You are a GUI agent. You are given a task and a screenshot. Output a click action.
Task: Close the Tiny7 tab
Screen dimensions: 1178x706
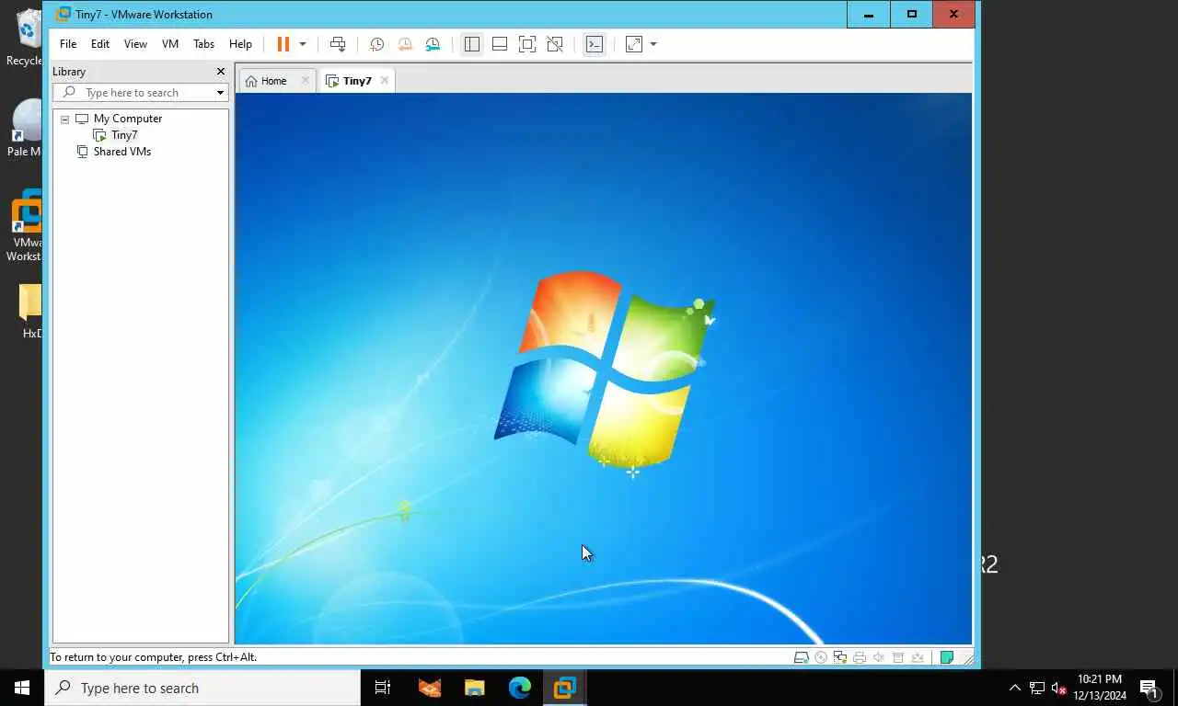tap(385, 81)
